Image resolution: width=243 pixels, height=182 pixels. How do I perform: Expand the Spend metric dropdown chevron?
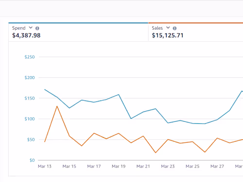tap(31, 28)
